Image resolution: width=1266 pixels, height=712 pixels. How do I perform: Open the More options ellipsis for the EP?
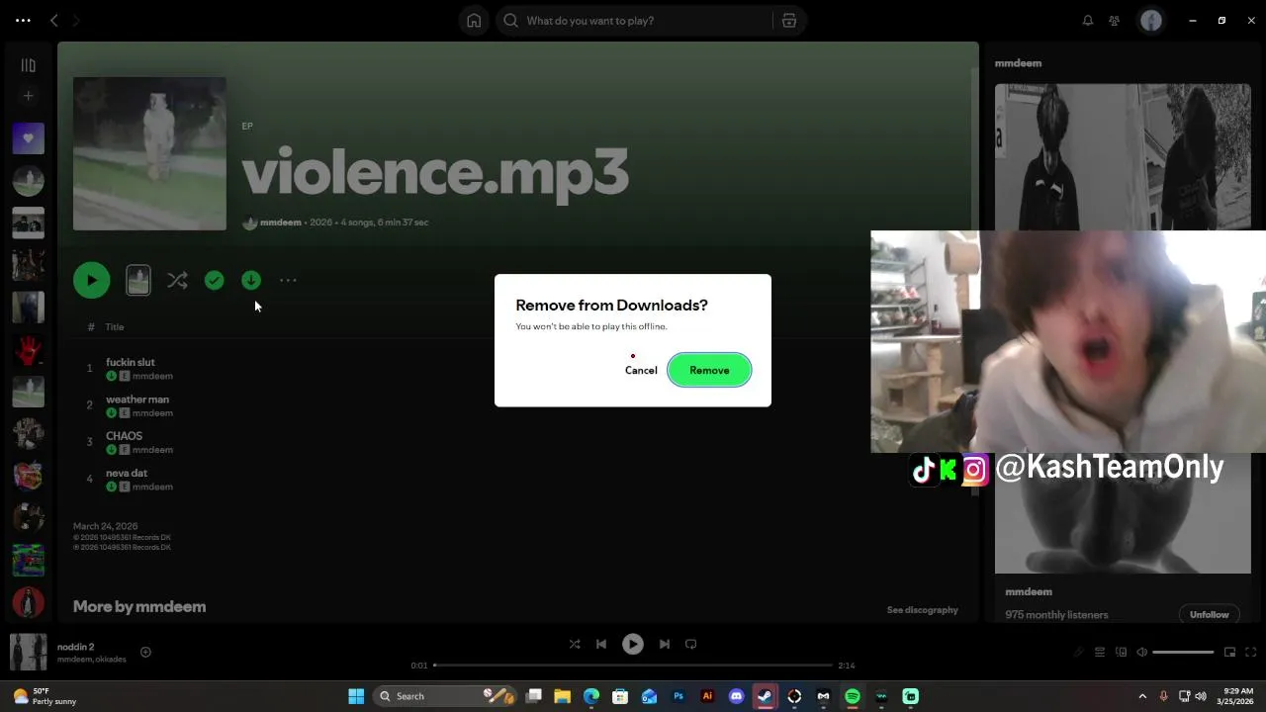pyautogui.click(x=288, y=280)
